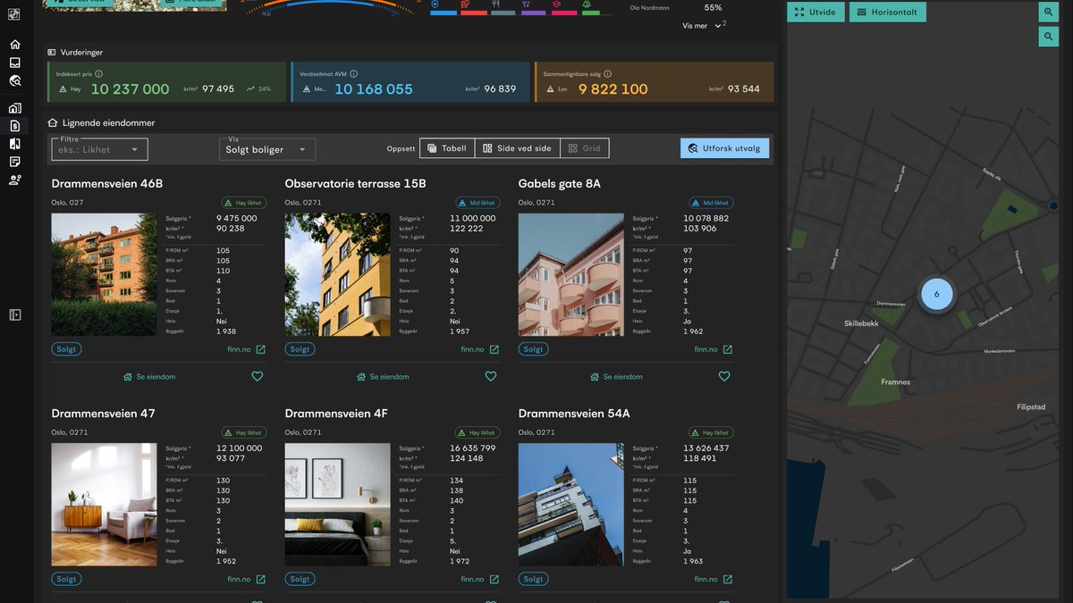1073x603 pixels.
Task: Switch map layout with Horisontalt button
Action: tap(888, 13)
